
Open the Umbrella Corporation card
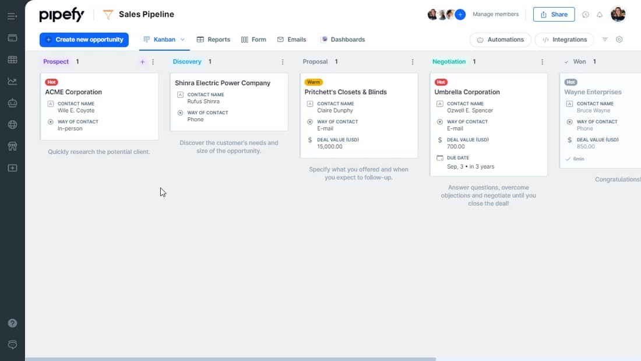pos(488,124)
